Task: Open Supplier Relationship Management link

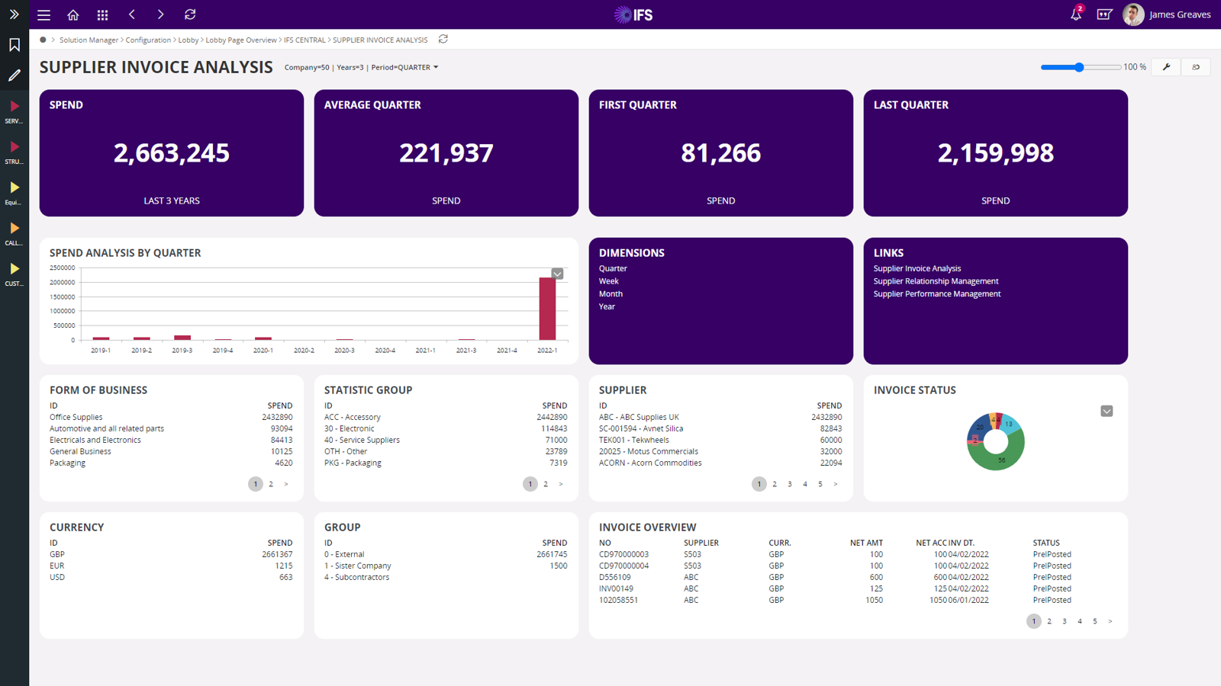Action: click(x=936, y=281)
